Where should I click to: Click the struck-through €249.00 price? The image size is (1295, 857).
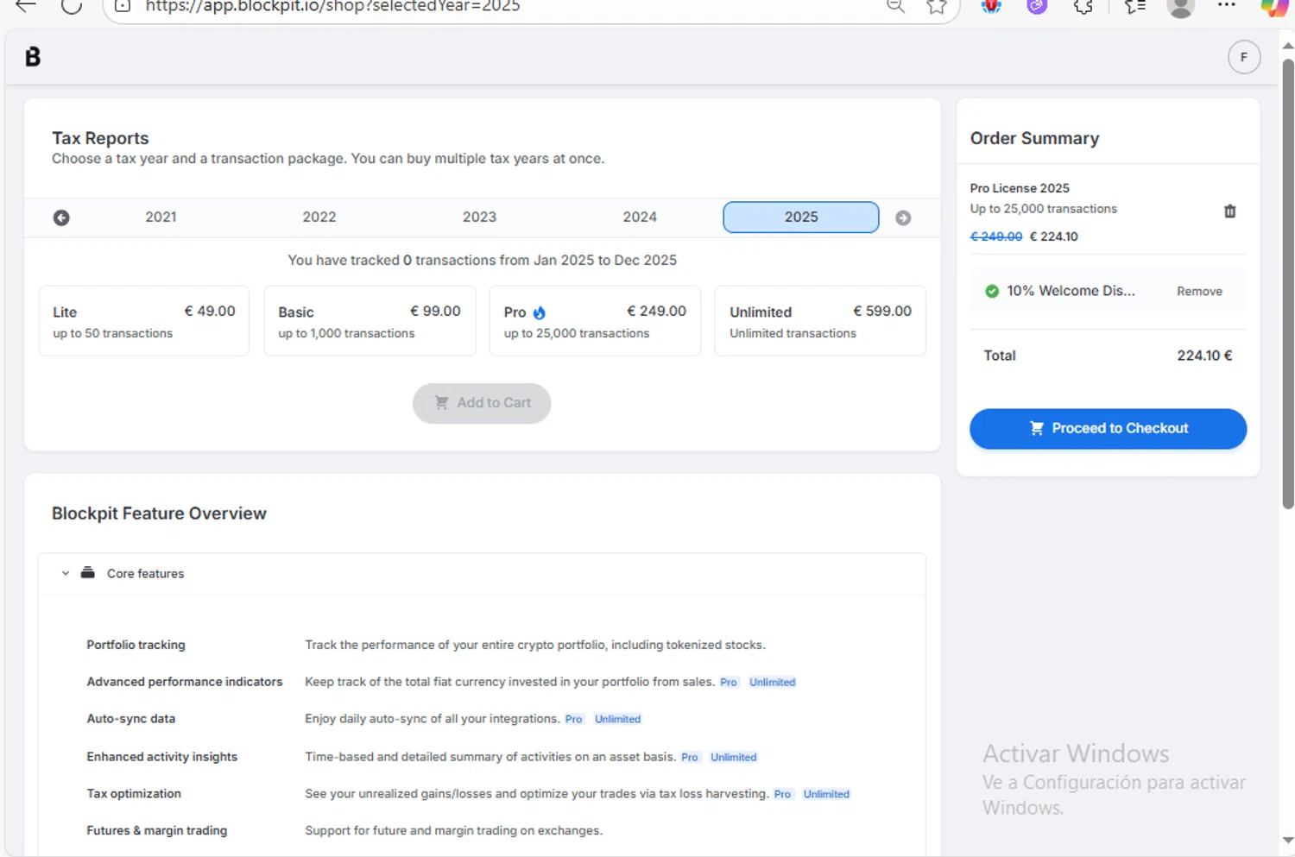pyautogui.click(x=996, y=236)
